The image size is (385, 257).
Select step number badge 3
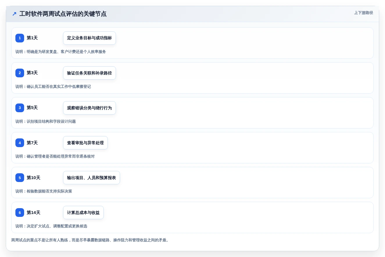click(x=20, y=108)
